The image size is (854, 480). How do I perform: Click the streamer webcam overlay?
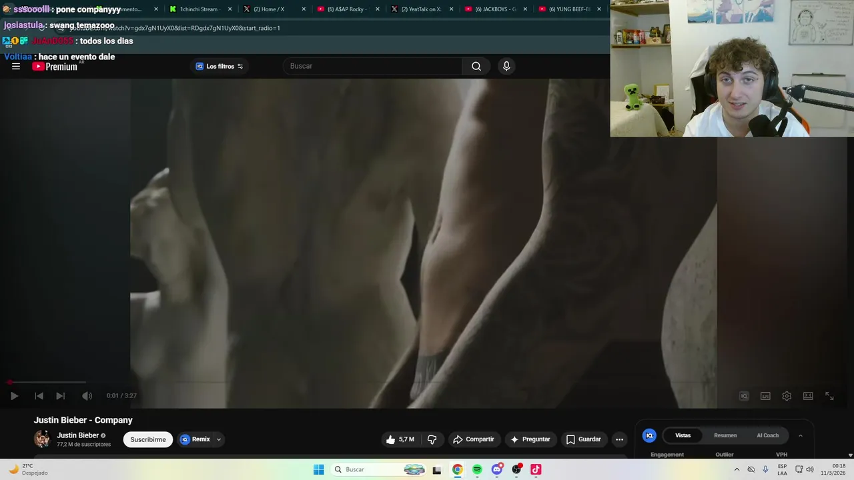click(x=732, y=68)
